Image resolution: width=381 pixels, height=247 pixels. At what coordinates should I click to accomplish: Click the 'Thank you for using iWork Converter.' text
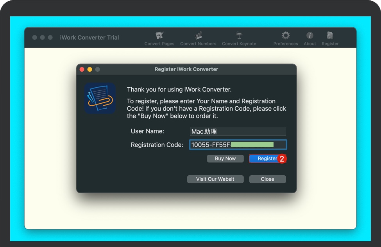(179, 90)
